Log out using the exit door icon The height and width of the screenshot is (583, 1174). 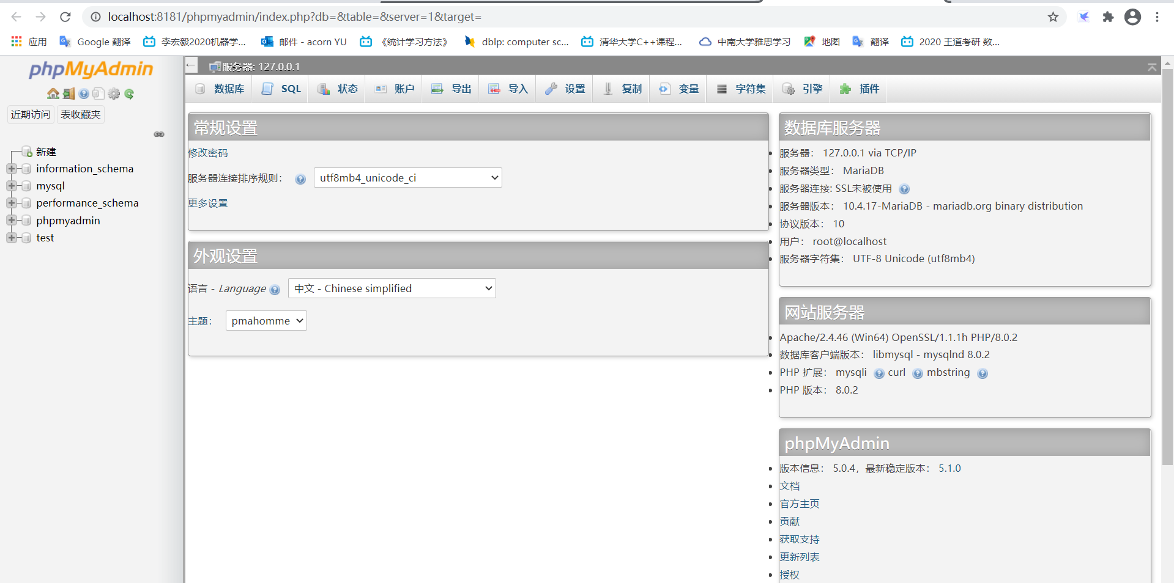[x=69, y=93]
